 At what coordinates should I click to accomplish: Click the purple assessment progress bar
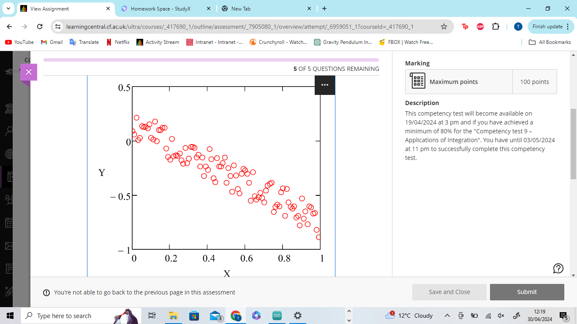coord(211,59)
